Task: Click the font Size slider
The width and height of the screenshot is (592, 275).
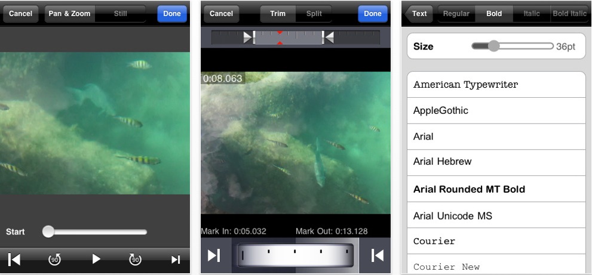Action: pos(512,46)
